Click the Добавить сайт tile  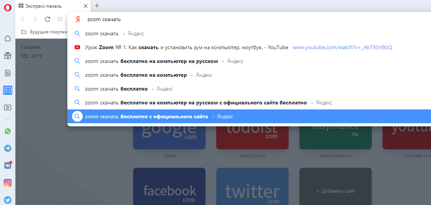(335, 186)
